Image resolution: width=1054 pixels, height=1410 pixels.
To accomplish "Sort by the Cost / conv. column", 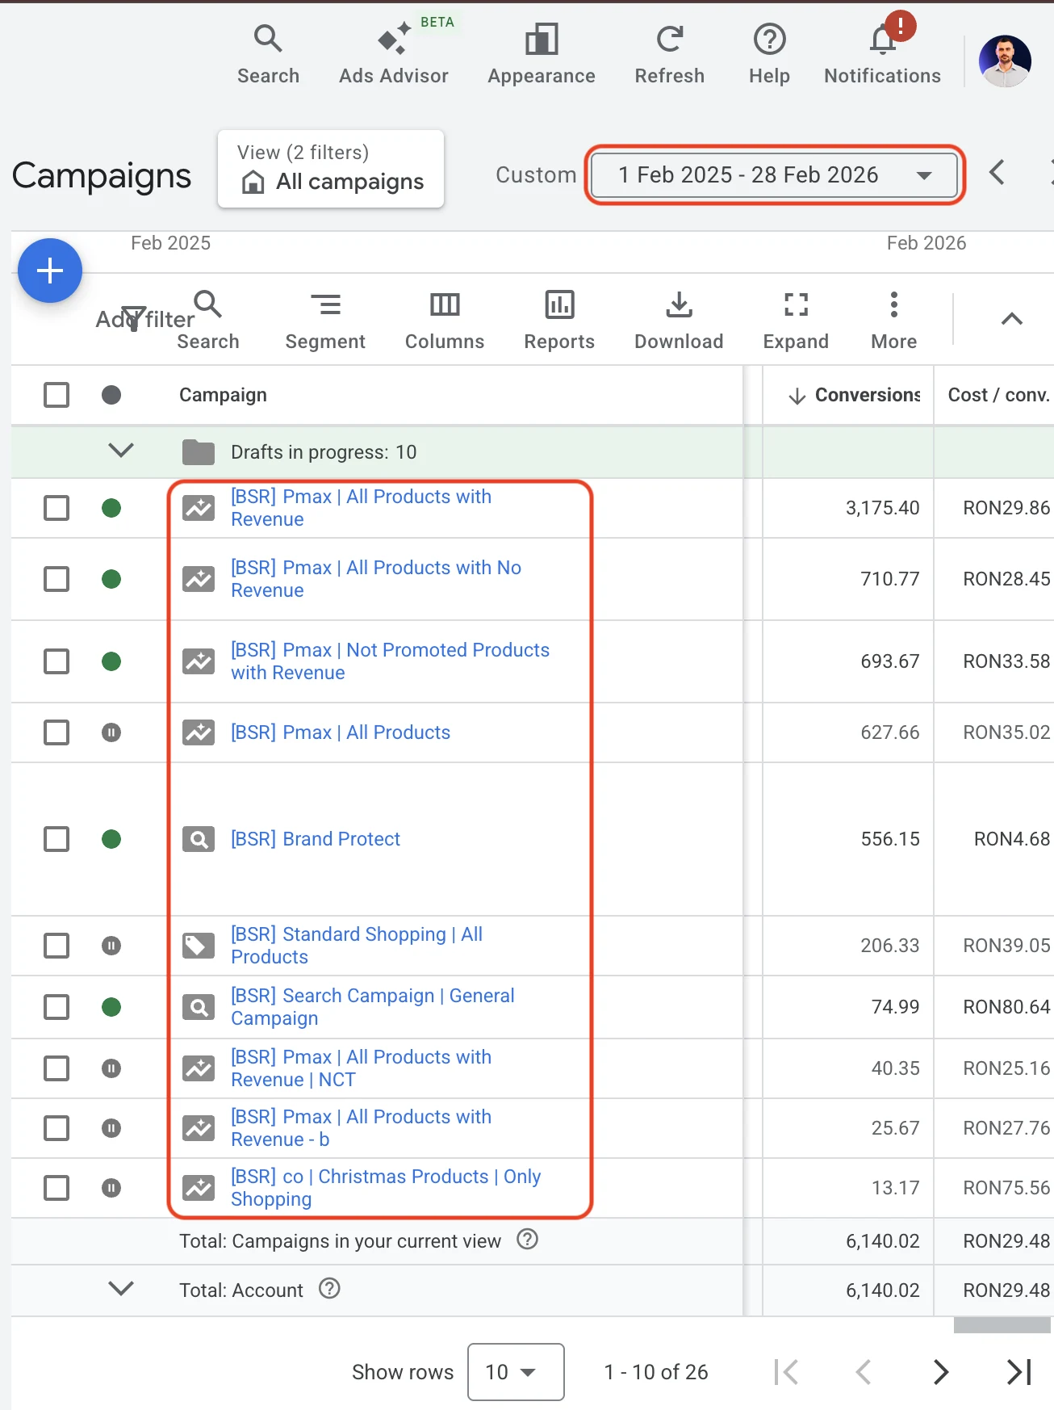I will (998, 395).
